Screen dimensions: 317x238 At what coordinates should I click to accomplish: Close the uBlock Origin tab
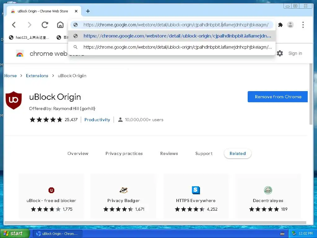(76, 11)
